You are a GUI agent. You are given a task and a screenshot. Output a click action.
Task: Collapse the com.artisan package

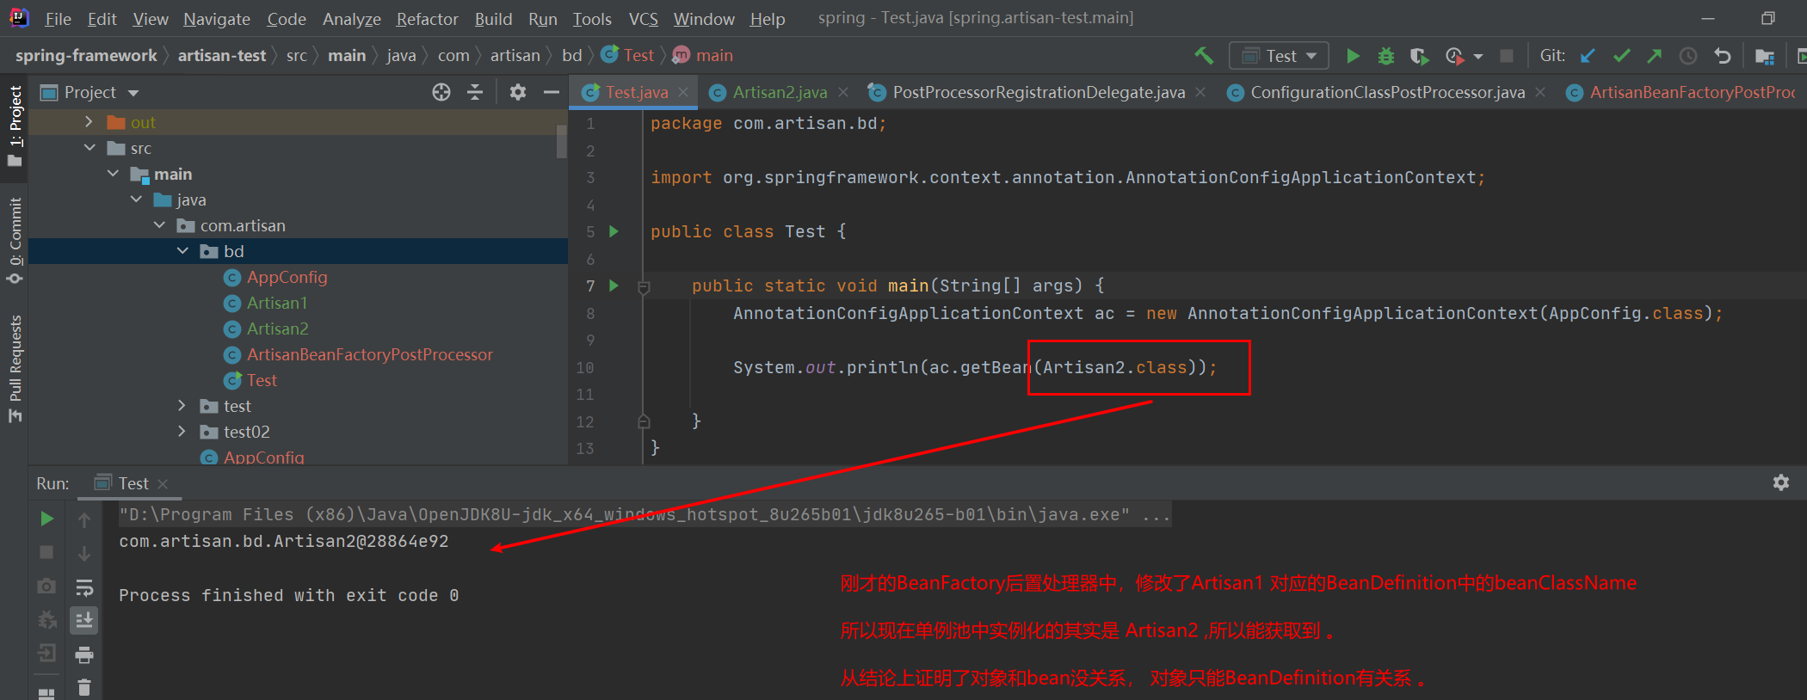159,225
